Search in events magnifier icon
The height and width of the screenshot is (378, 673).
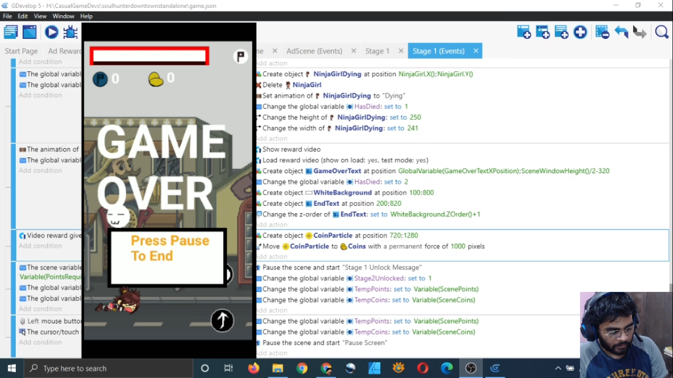pyautogui.click(x=662, y=32)
